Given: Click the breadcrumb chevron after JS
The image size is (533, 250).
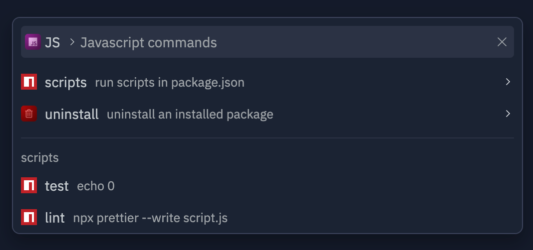Looking at the screenshot, I should [72, 42].
